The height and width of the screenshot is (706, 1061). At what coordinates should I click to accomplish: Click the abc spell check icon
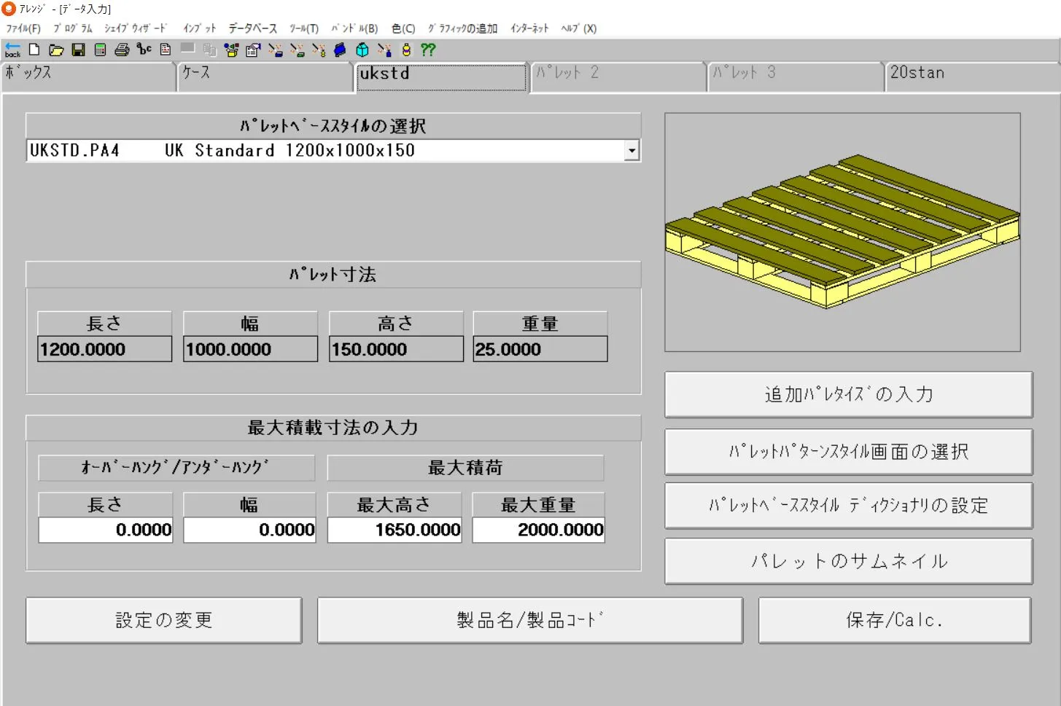pyautogui.click(x=144, y=50)
